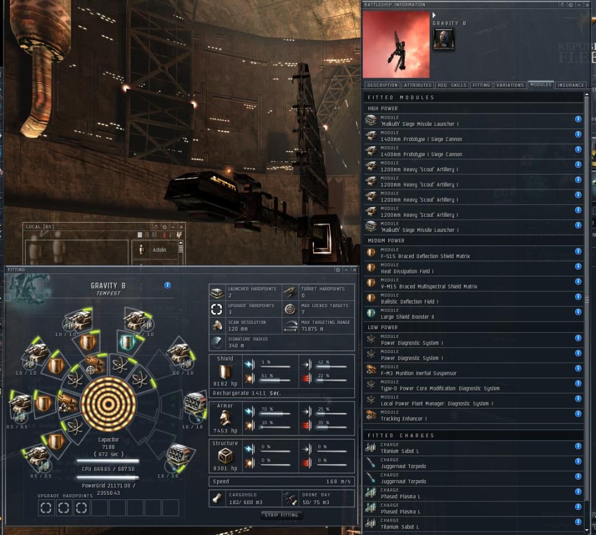Toggle pin on Battleship Information window
596x535 pixels.
tap(570, 5)
